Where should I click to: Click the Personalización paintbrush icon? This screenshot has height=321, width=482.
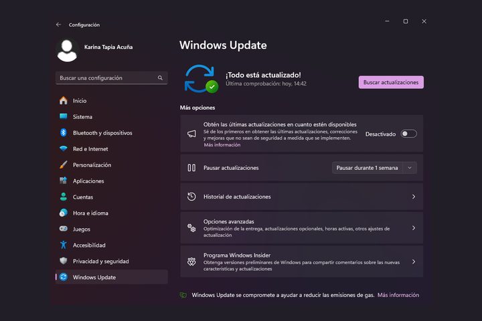(63, 165)
